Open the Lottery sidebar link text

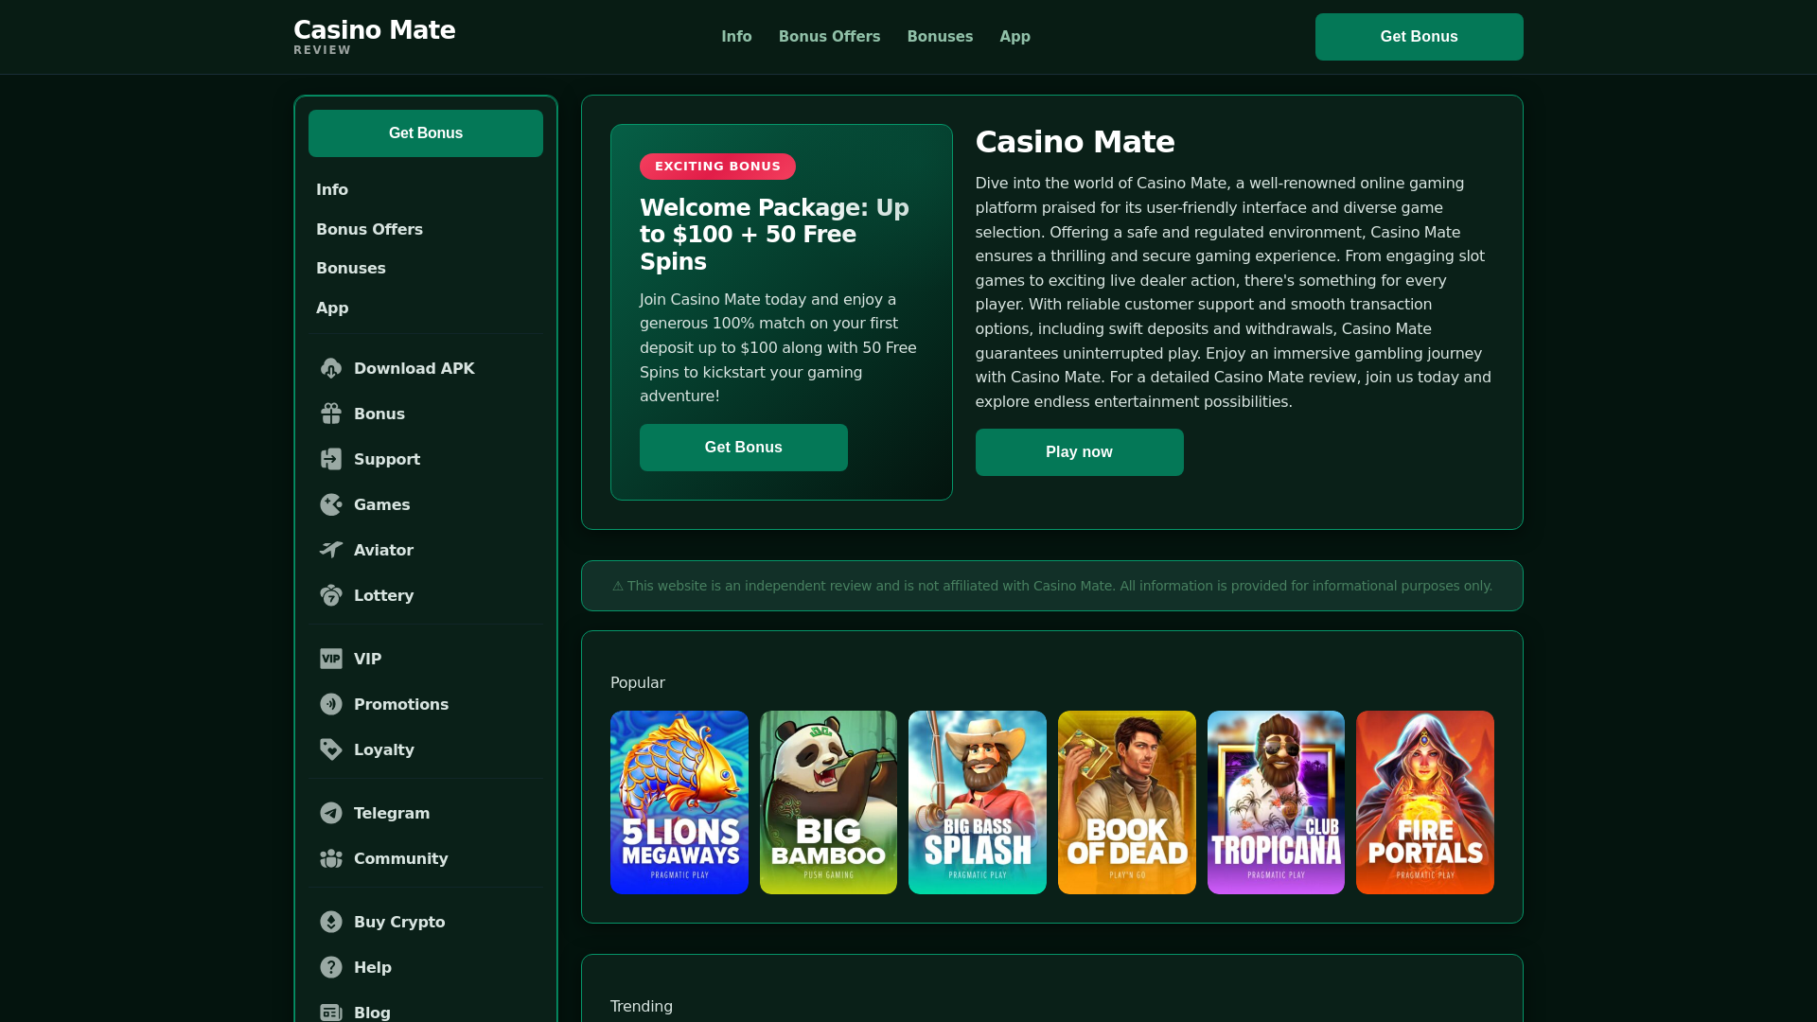(x=384, y=596)
